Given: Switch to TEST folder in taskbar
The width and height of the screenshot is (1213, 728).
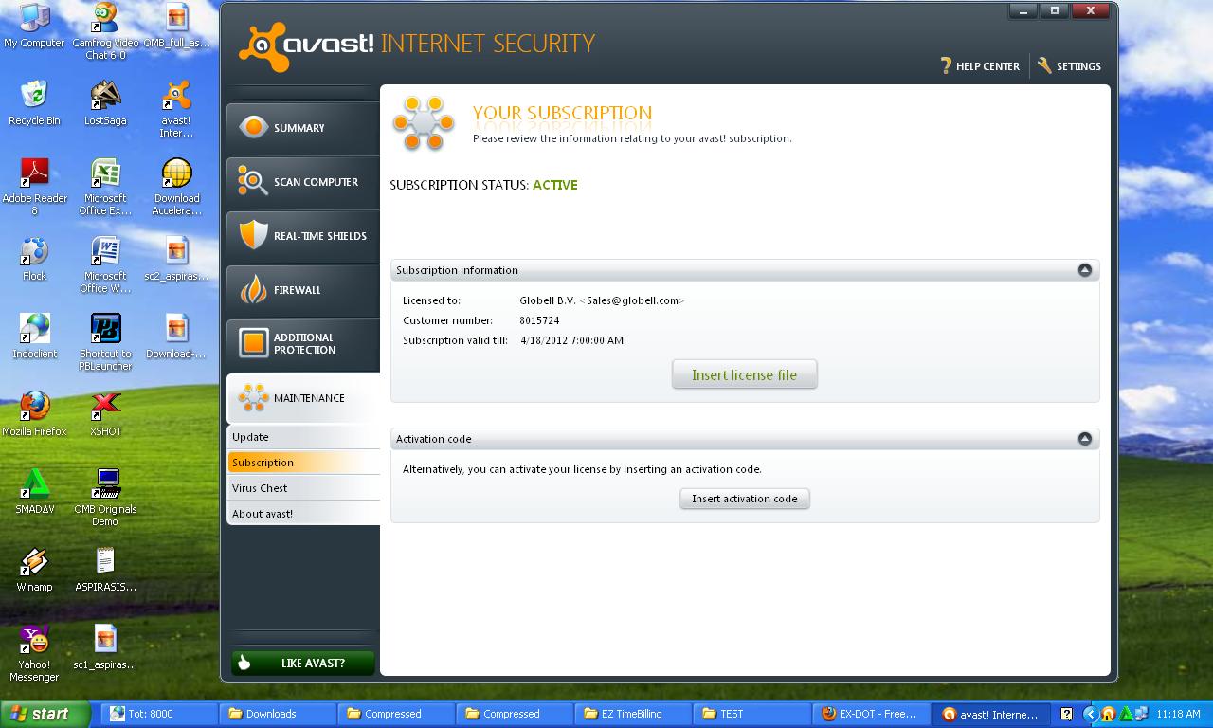Looking at the screenshot, I should pyautogui.click(x=751, y=714).
